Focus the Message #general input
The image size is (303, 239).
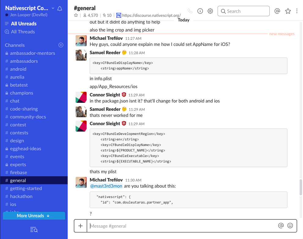click(x=181, y=226)
